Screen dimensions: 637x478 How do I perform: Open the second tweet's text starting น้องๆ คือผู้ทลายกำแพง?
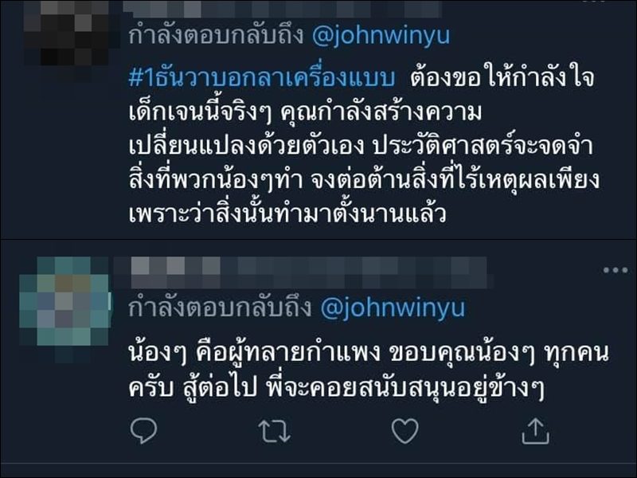369,370
